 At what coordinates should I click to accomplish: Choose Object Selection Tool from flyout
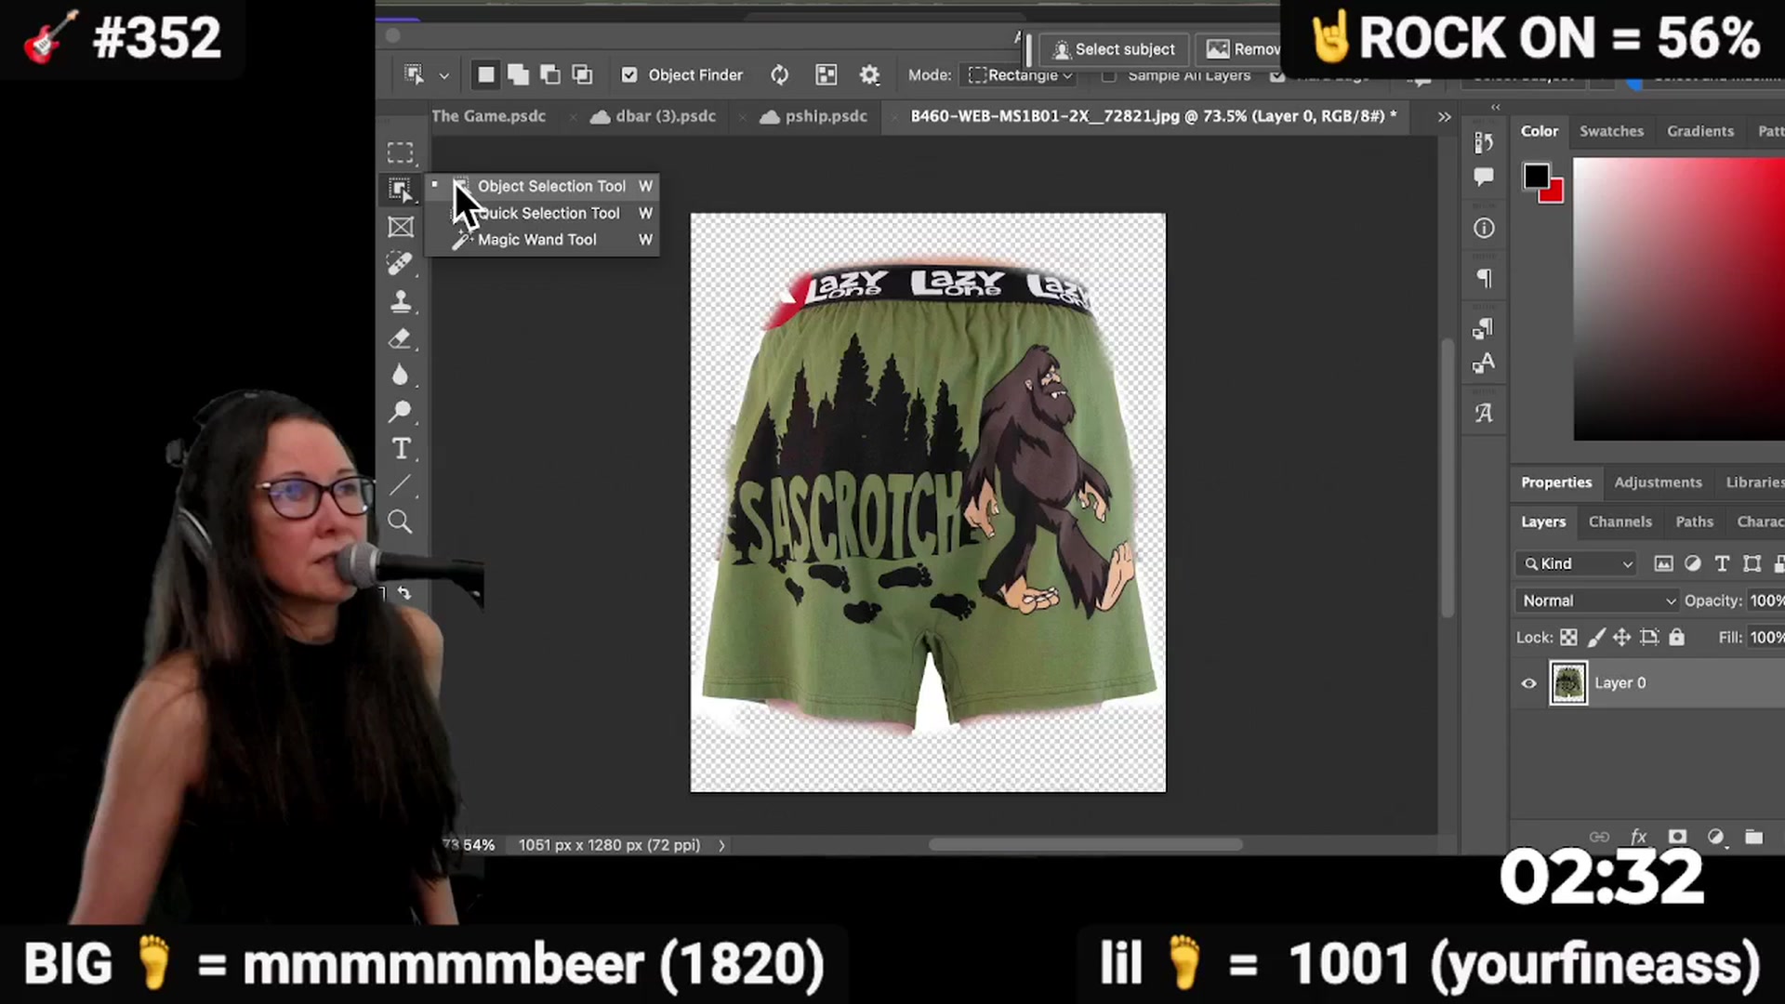point(542,186)
